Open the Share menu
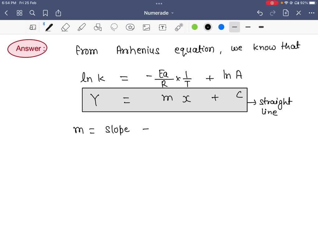The height and width of the screenshot is (238, 318). [58, 13]
